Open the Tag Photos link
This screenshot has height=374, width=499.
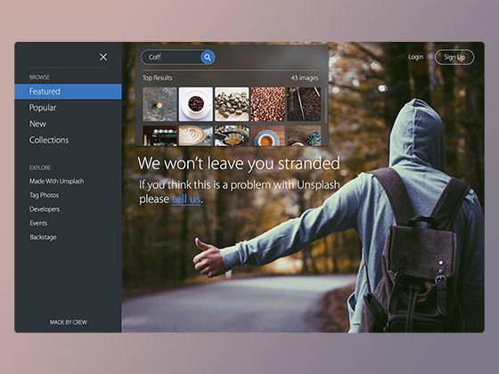(45, 195)
